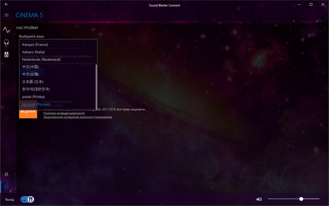This screenshot has height=206, width=329.
Task: Choose 中文(中国) language option
Action: pyautogui.click(x=58, y=67)
